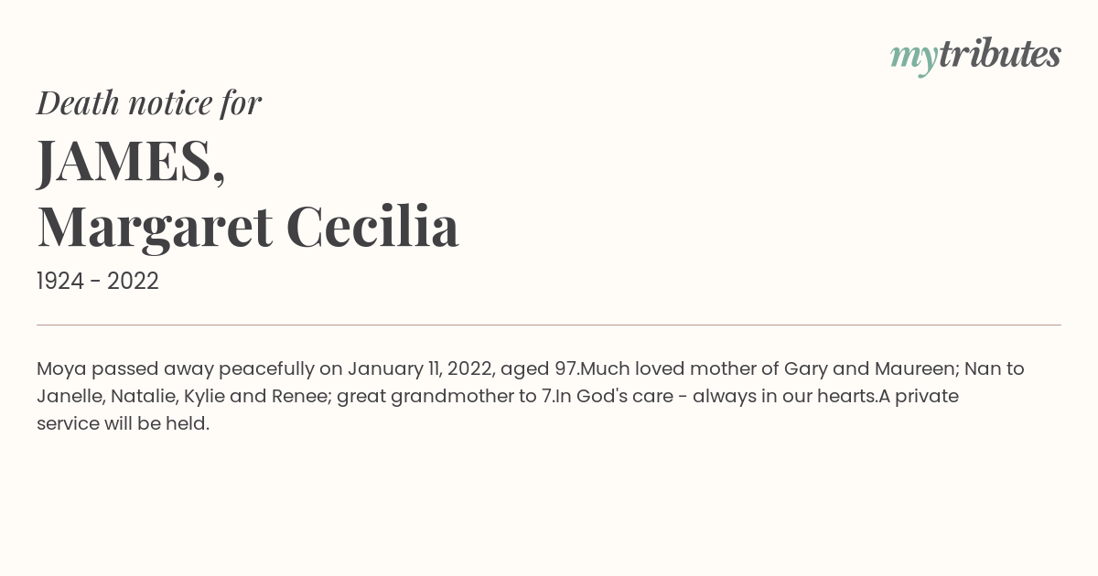Click the mytributes logo
The image size is (1098, 576).
975,56
